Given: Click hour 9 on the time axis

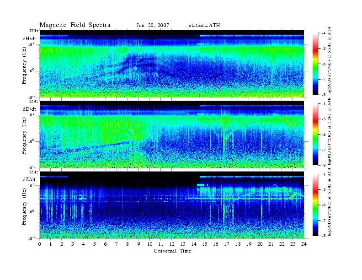Looking at the screenshot, I should point(139,244).
